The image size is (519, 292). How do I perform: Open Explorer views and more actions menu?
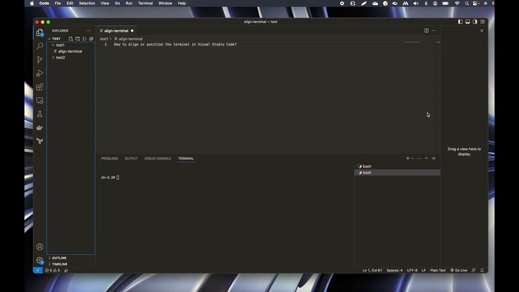coord(88,31)
